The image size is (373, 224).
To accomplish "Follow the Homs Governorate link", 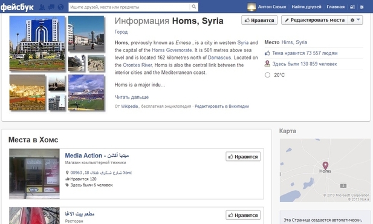I will click(x=172, y=50).
